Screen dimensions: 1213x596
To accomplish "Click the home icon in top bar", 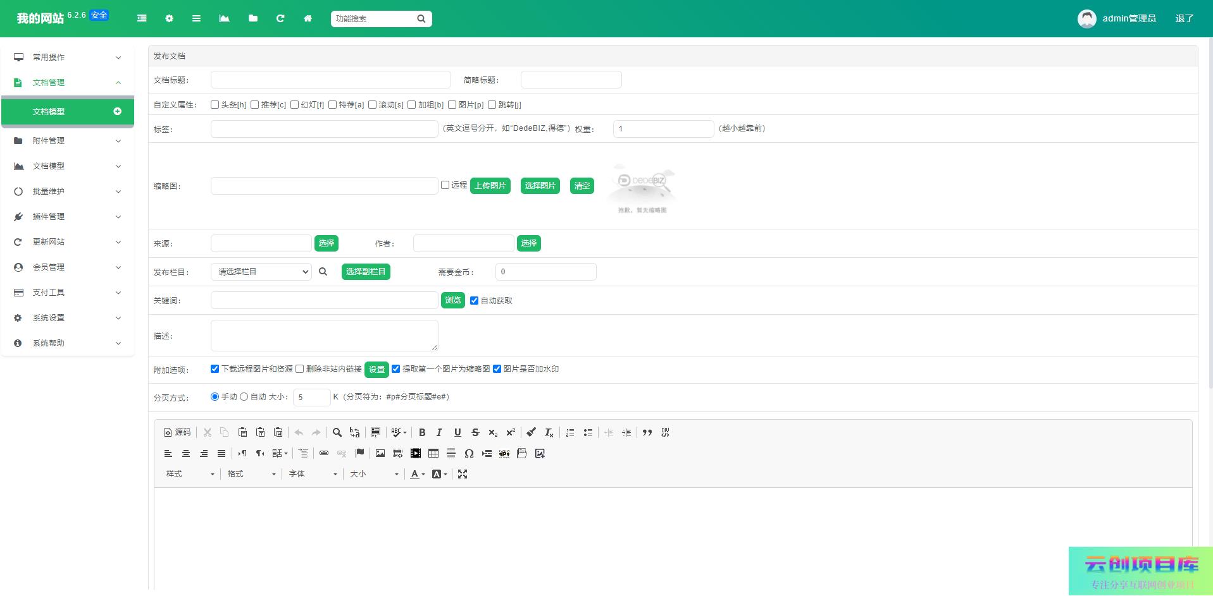I will [308, 19].
